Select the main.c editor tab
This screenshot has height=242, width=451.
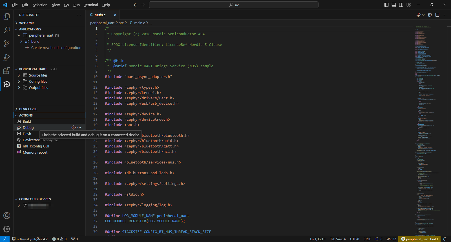[100, 15]
